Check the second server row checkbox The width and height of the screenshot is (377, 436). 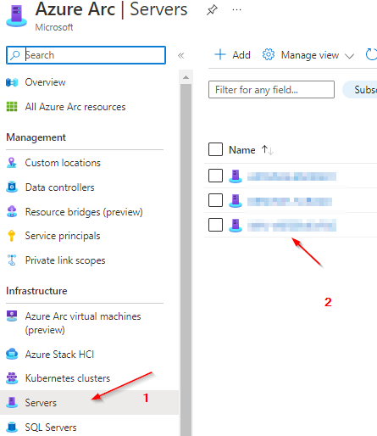click(215, 200)
